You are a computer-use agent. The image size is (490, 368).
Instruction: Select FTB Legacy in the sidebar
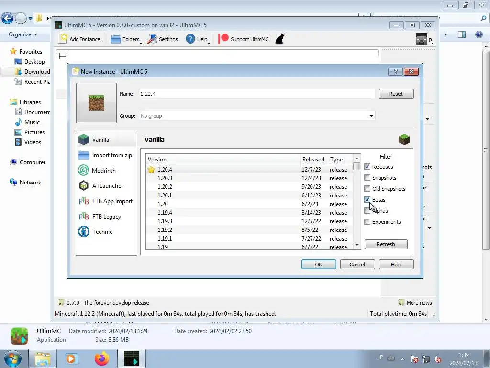pos(107,217)
